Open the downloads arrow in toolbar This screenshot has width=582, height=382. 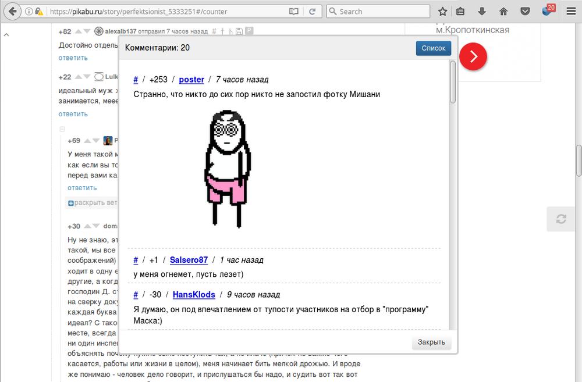[x=482, y=11]
